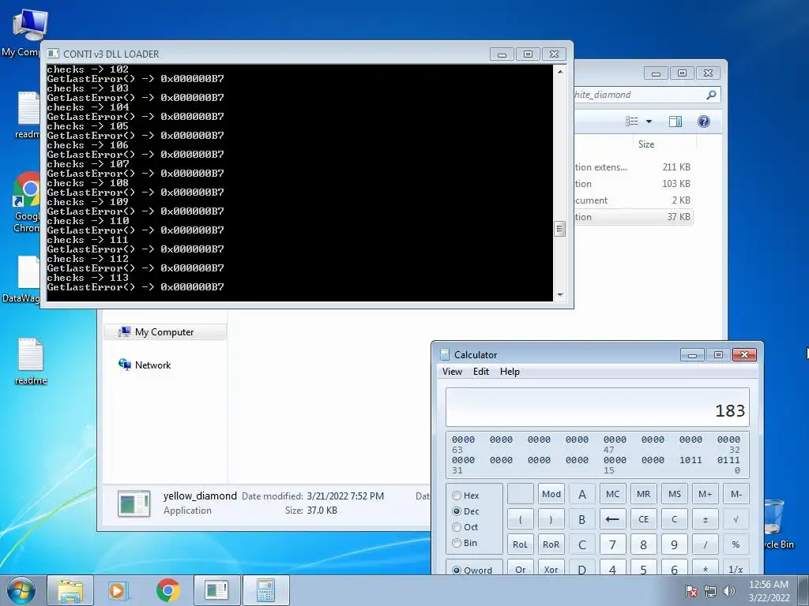Open Google Chrome from taskbar
The image size is (809, 606).
167,590
